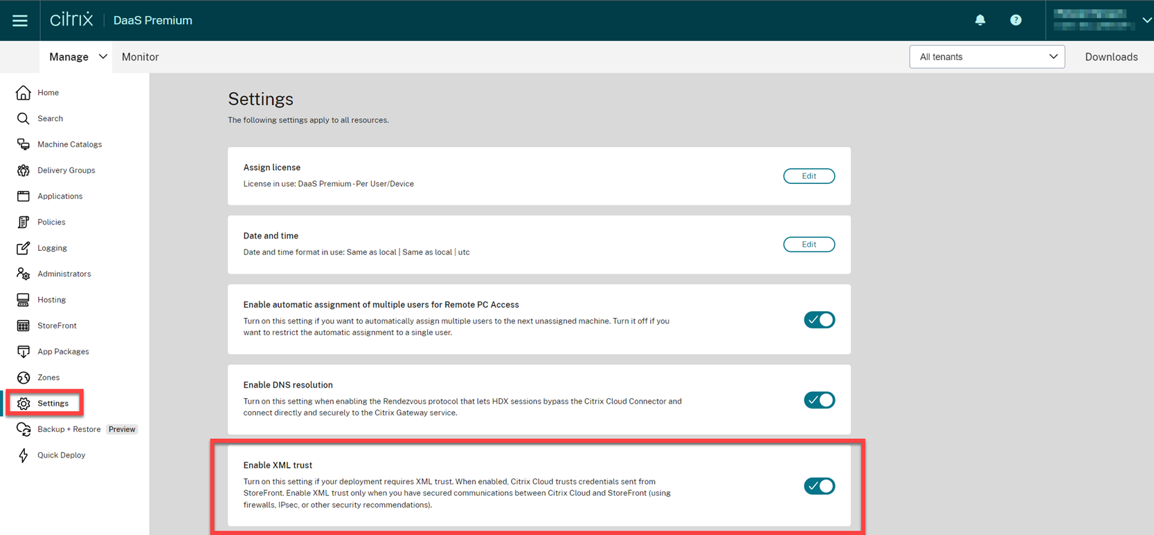Open Machine Catalogs in the sidebar
This screenshot has height=535, width=1154.
[69, 144]
